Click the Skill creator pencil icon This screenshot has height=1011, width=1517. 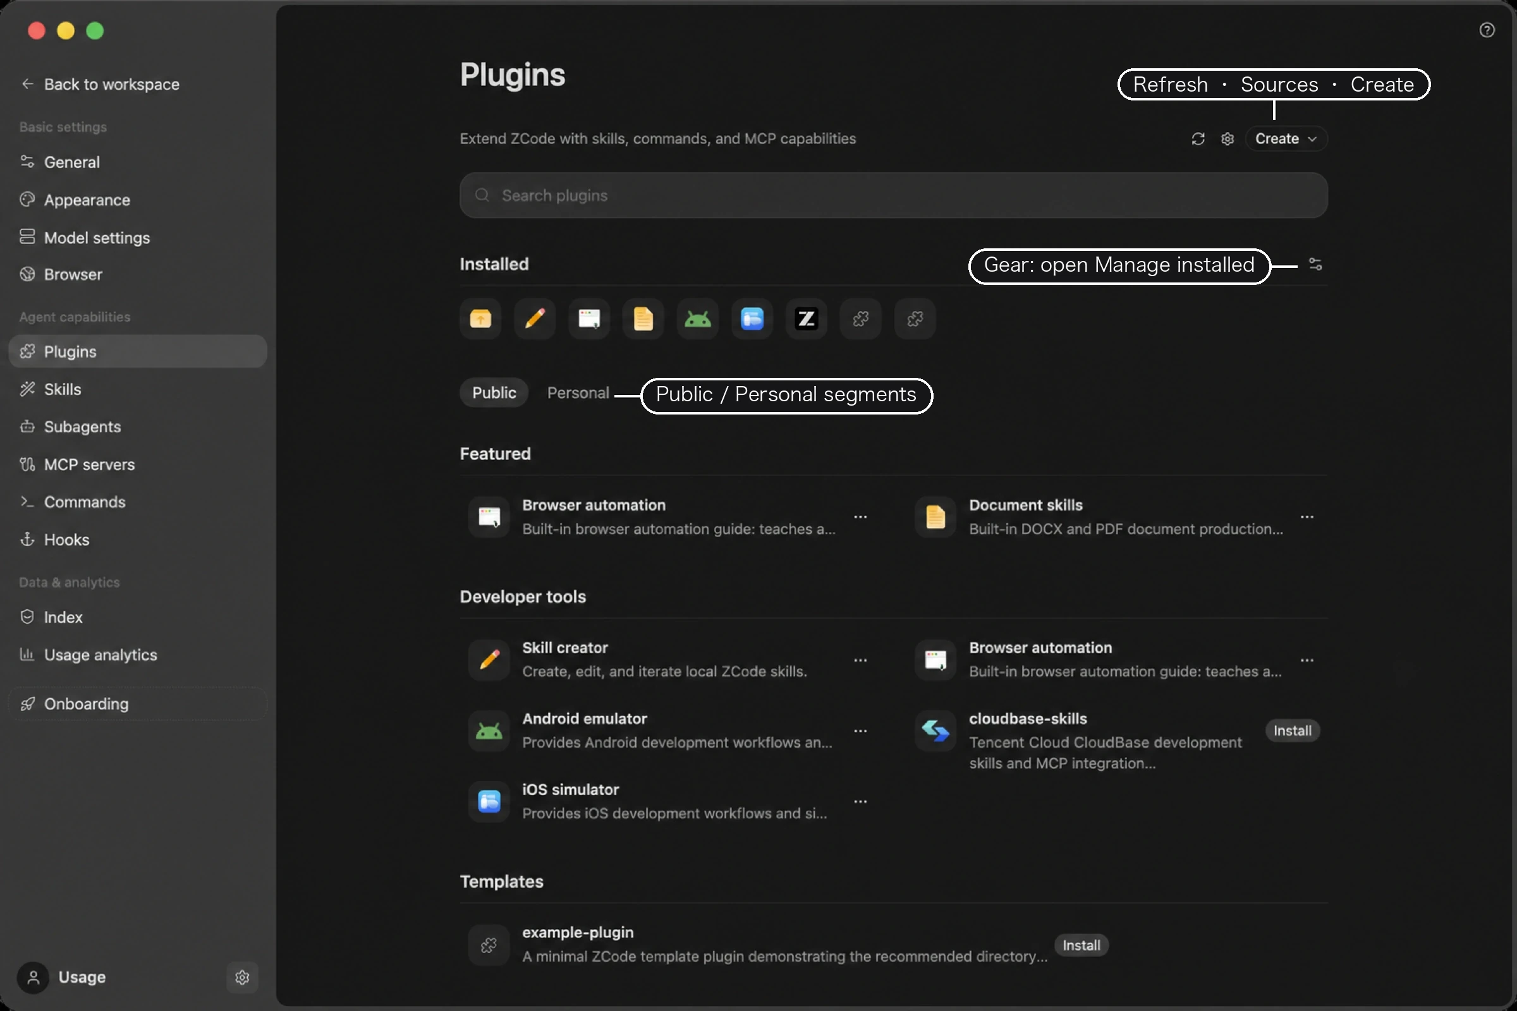[489, 660]
